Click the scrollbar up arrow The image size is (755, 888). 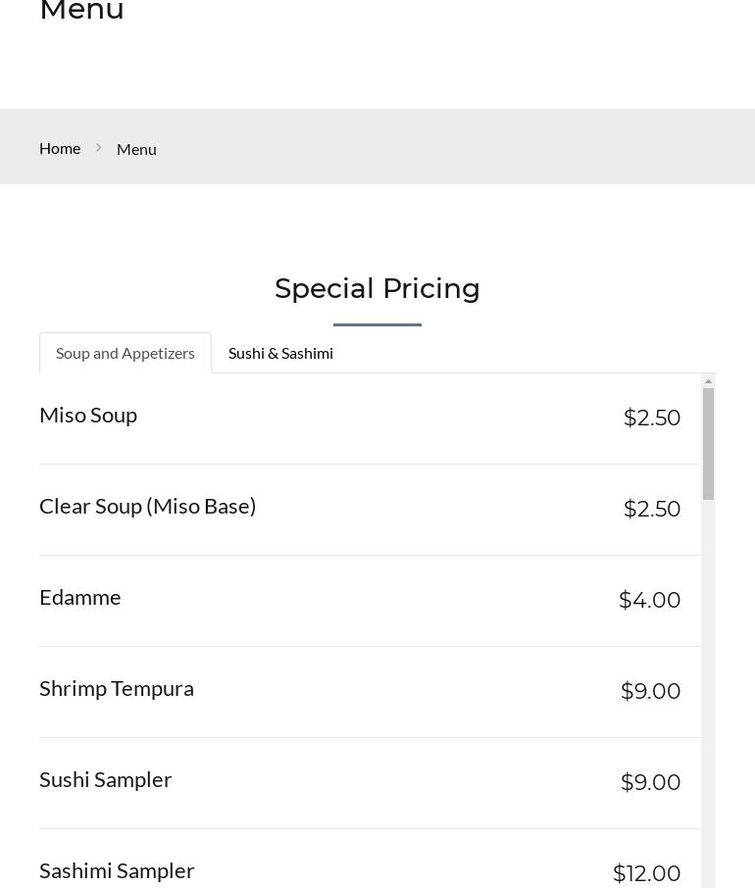pos(708,380)
